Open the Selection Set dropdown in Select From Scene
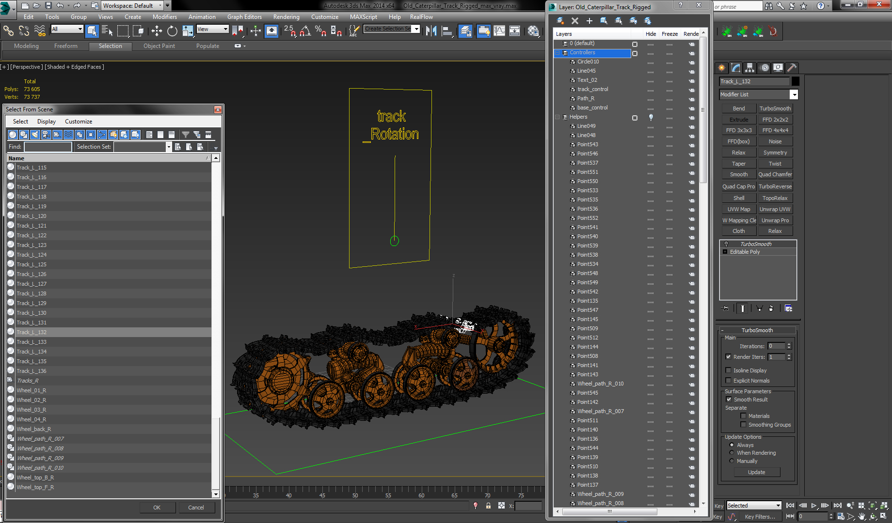The image size is (892, 523). click(x=169, y=147)
